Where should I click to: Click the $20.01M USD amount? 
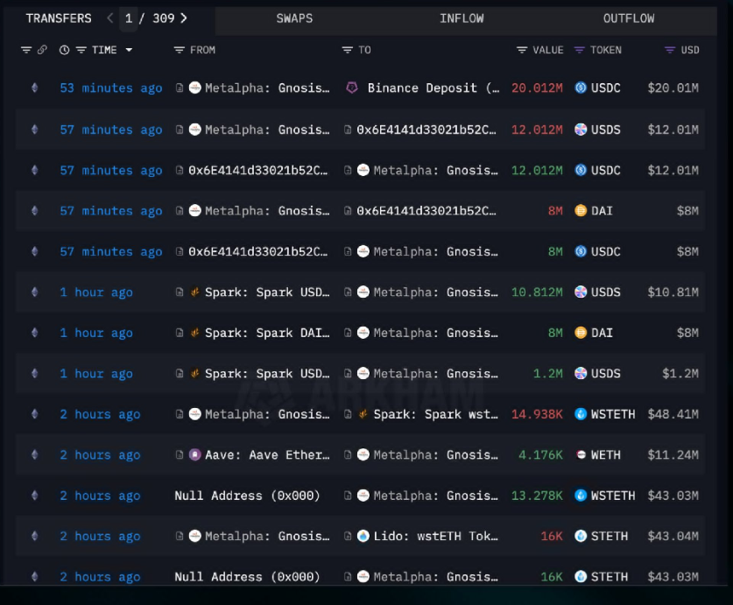[673, 88]
